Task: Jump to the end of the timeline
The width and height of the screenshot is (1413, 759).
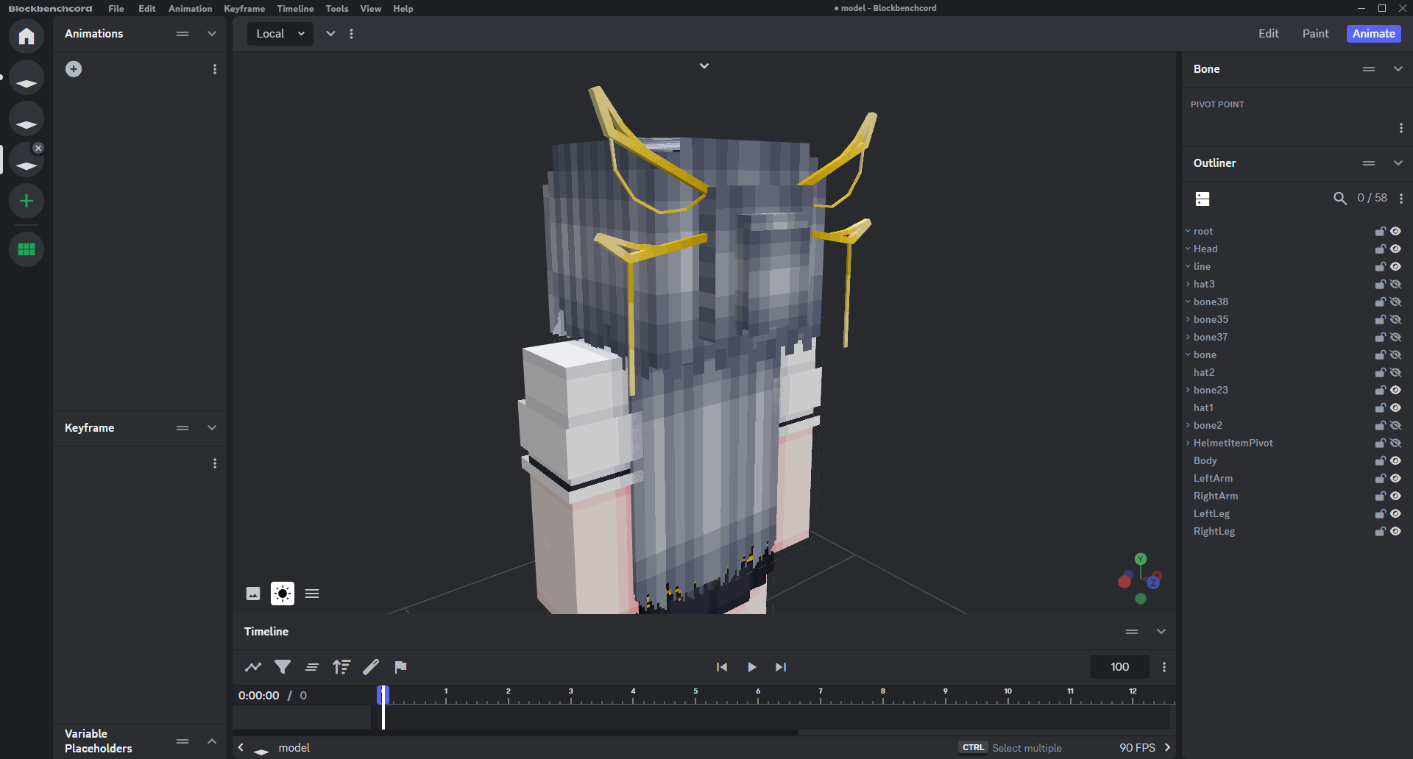Action: pyautogui.click(x=781, y=667)
